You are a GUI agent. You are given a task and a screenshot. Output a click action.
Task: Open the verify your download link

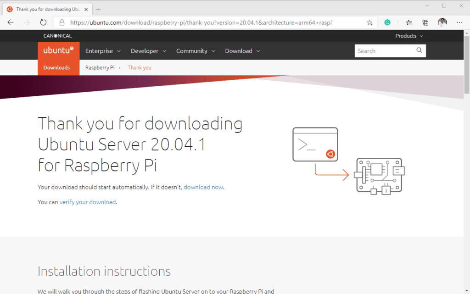point(88,202)
